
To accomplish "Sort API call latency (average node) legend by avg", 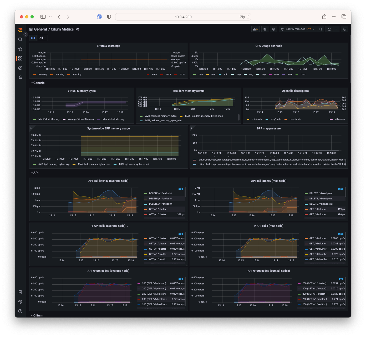I will pos(181,189).
